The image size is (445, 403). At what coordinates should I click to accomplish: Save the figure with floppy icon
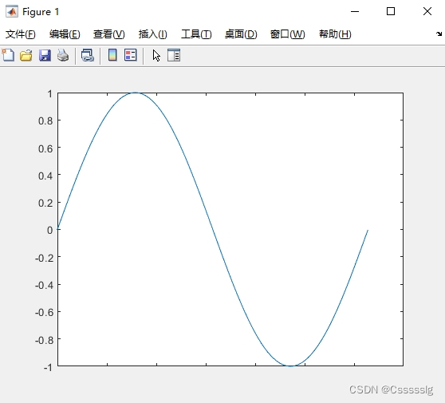click(45, 55)
